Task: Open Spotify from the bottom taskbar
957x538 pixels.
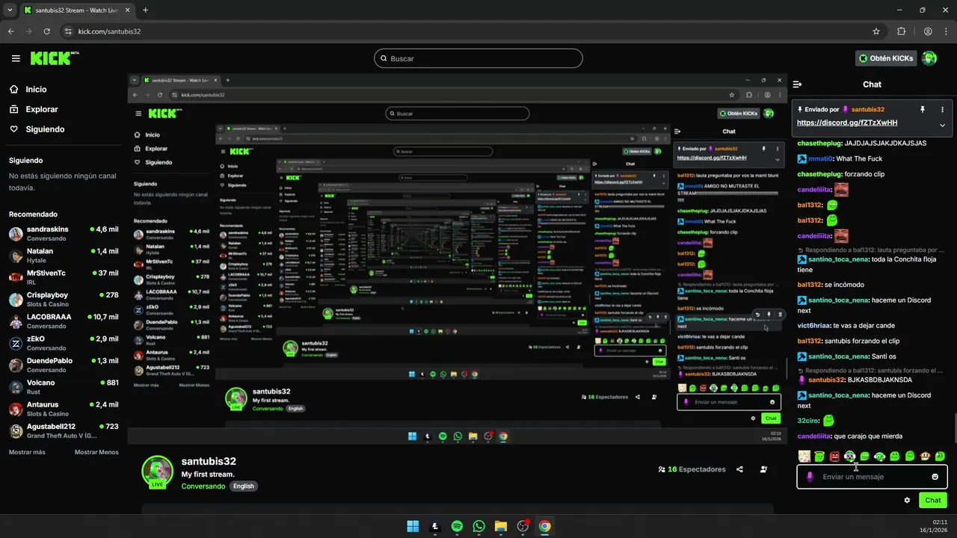Action: tap(457, 526)
